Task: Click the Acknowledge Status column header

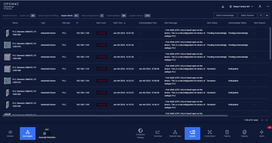Action: tap(237, 23)
